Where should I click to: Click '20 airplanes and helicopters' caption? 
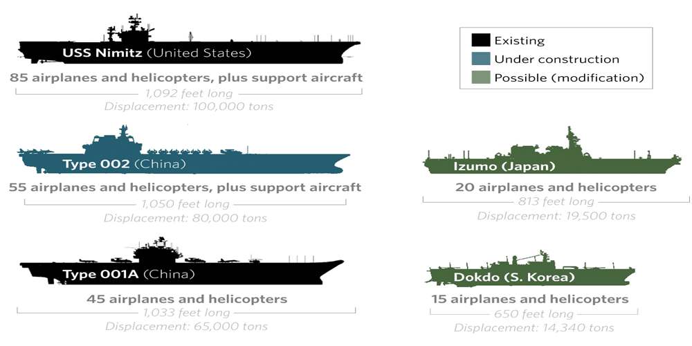click(556, 187)
